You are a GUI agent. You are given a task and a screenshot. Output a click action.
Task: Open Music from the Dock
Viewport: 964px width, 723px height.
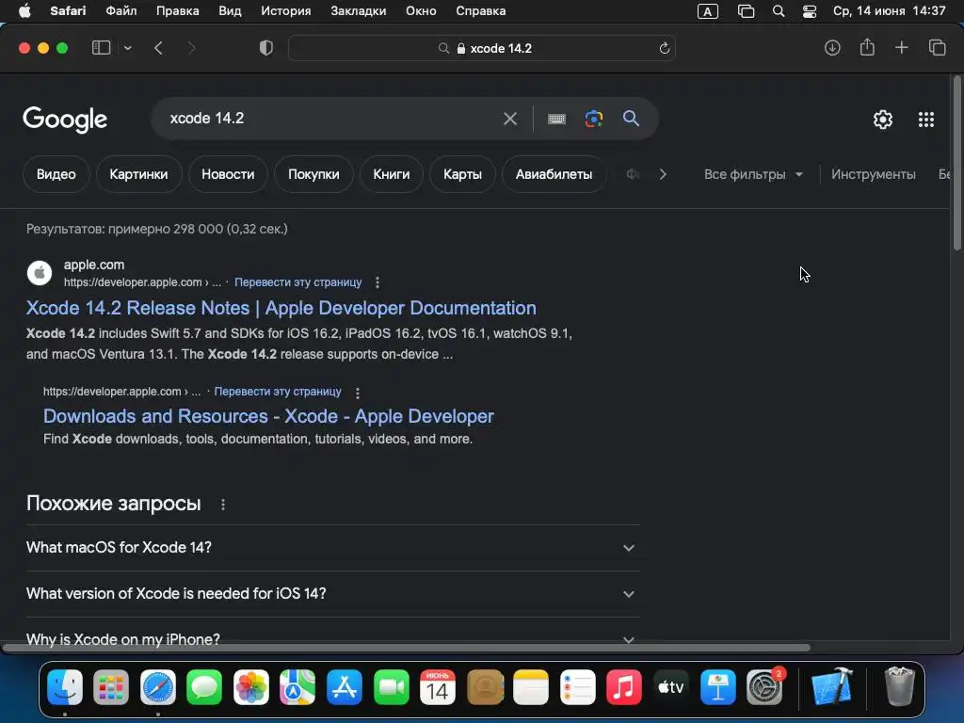pyautogui.click(x=624, y=686)
